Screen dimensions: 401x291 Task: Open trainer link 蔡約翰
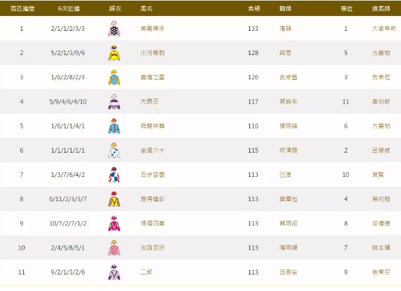coord(380,199)
